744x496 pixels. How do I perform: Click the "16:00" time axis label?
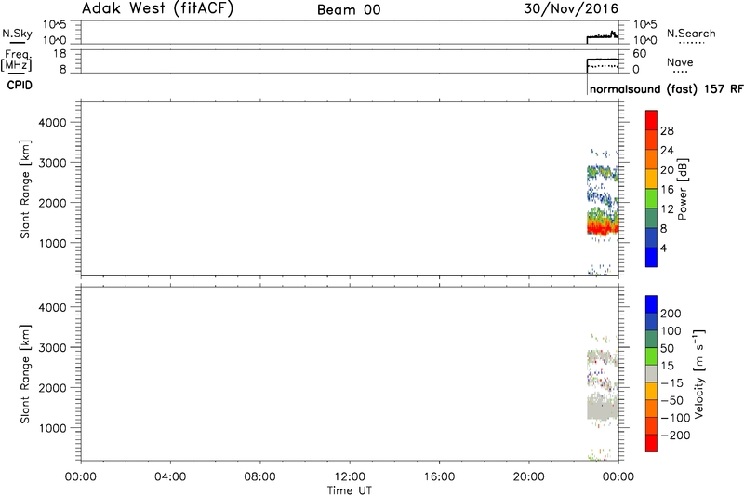(439, 476)
